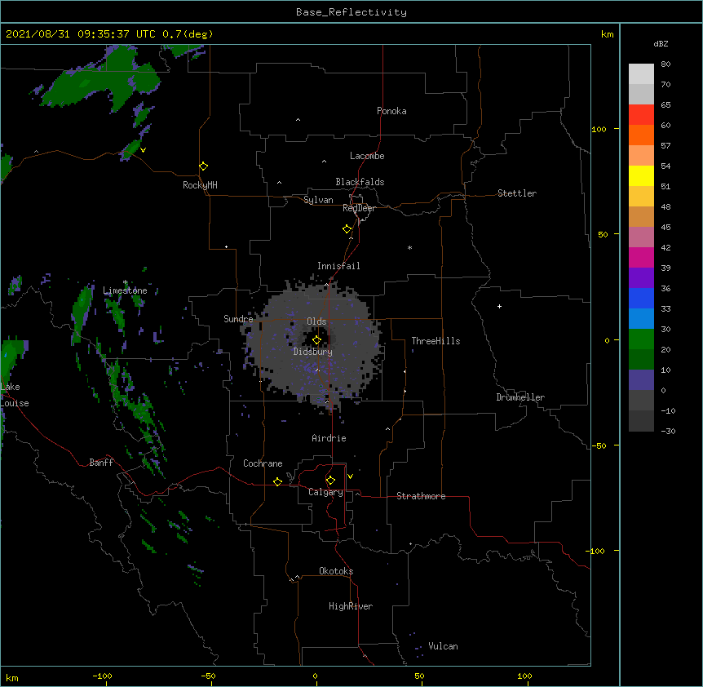Click the Calgary city label
The height and width of the screenshot is (687, 703).
[325, 492]
